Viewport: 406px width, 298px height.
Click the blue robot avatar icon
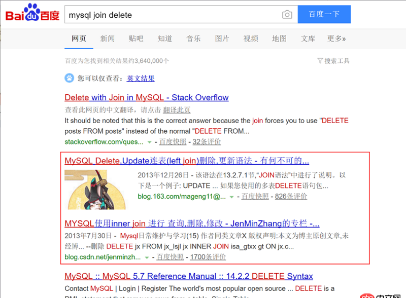pos(68,79)
